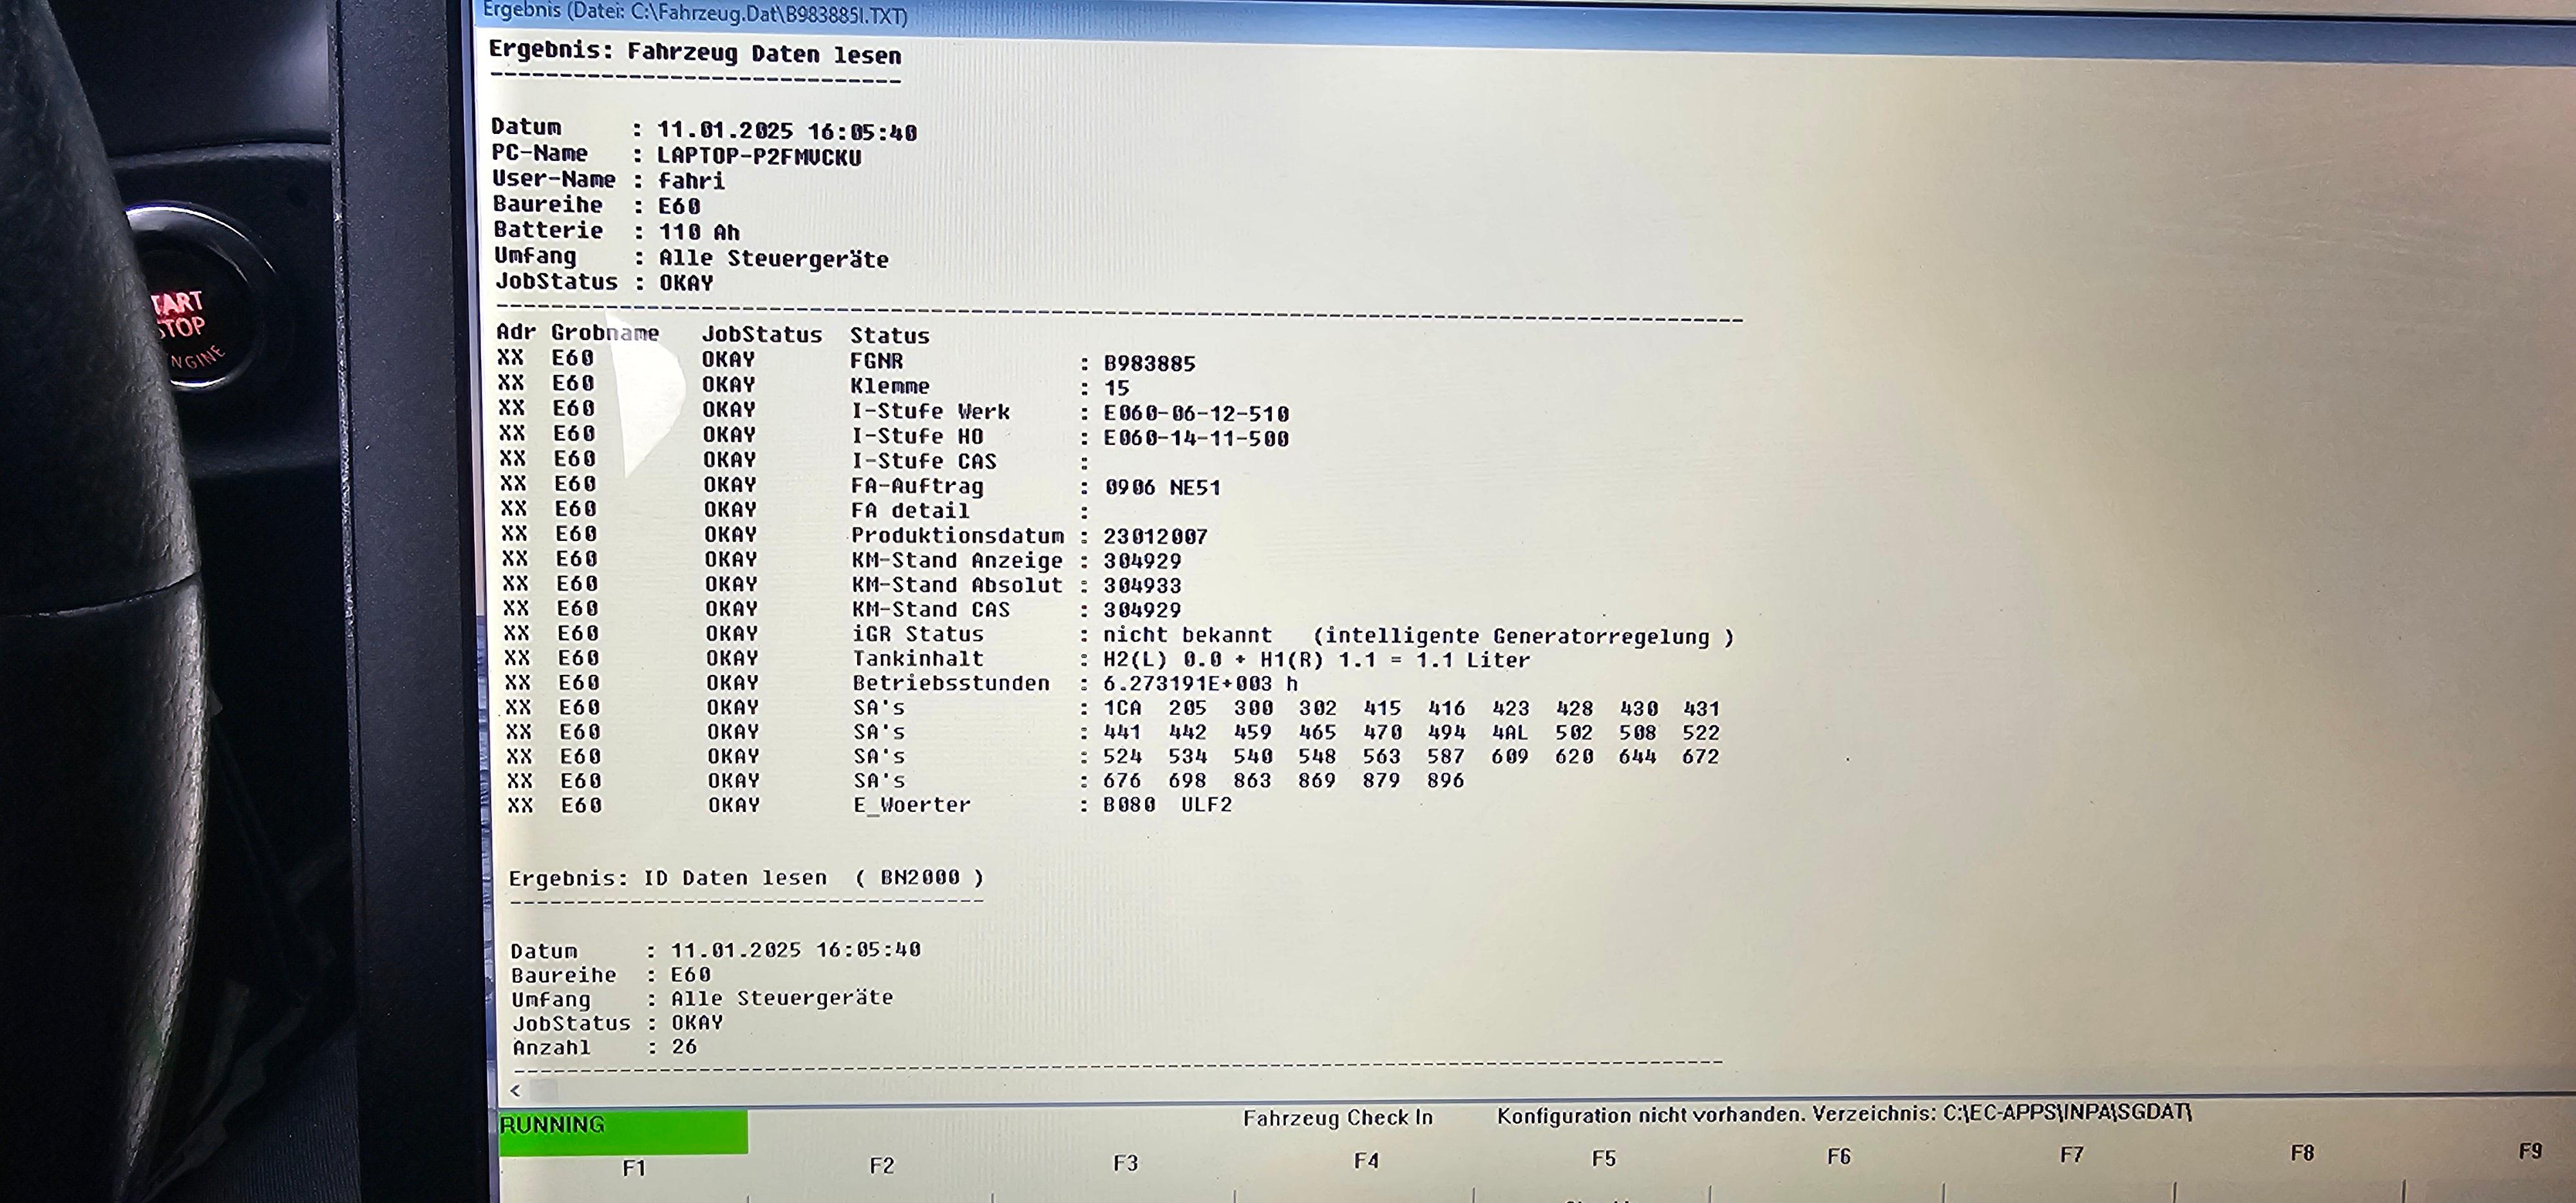2576x1203 pixels.
Task: Click the Fahrzeug Check In status label
Action: 1337,1118
